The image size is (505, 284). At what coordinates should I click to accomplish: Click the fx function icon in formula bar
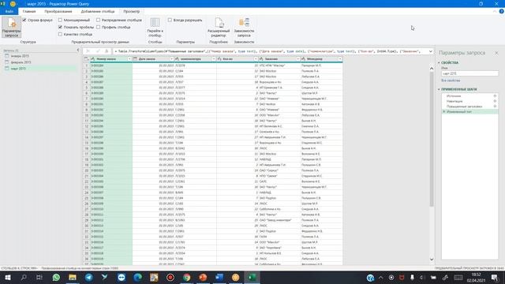pos(107,51)
